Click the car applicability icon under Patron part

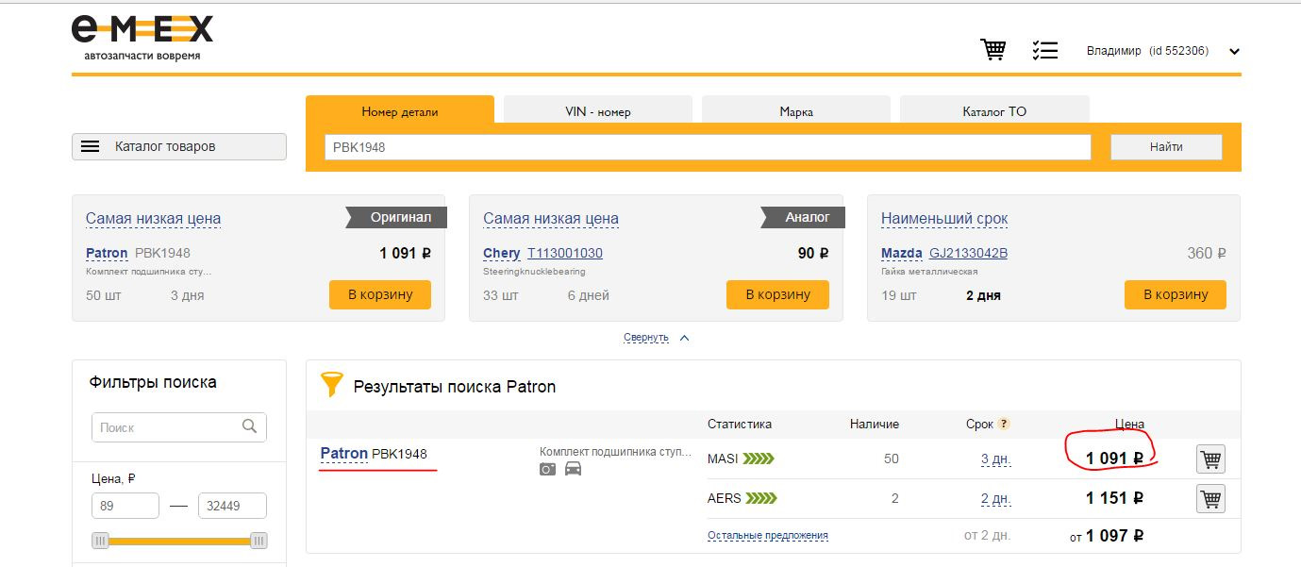[573, 469]
